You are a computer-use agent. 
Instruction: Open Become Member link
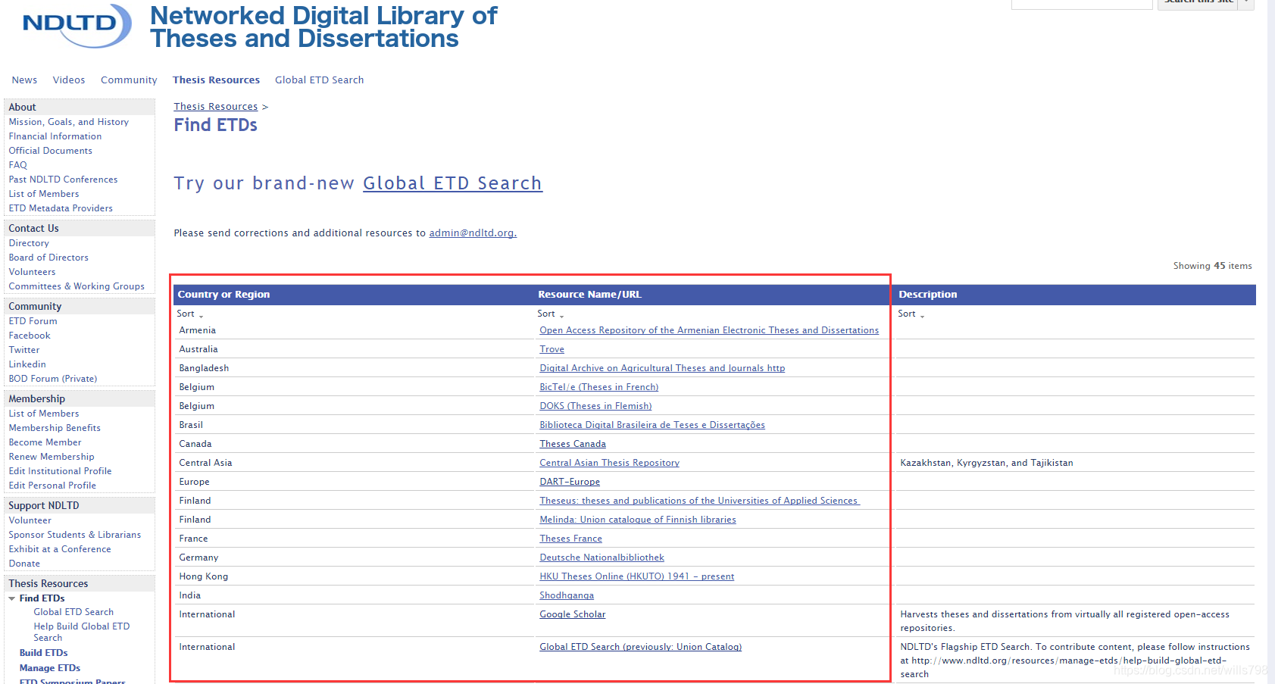[45, 442]
